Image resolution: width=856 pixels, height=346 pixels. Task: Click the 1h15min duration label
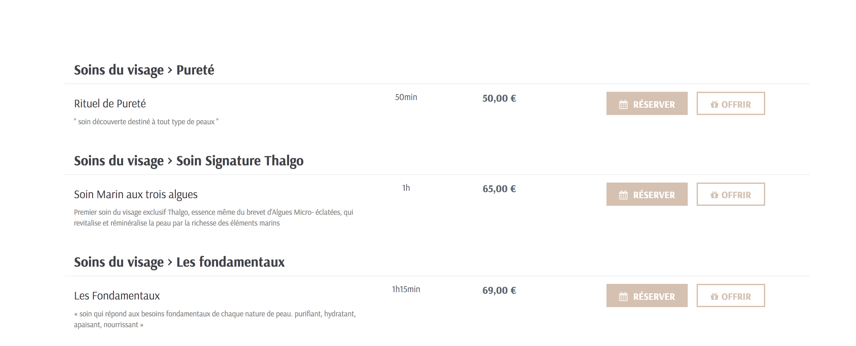(x=406, y=289)
